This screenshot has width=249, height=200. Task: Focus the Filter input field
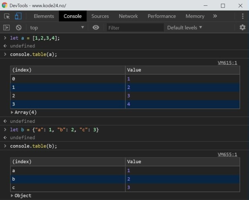(135, 28)
